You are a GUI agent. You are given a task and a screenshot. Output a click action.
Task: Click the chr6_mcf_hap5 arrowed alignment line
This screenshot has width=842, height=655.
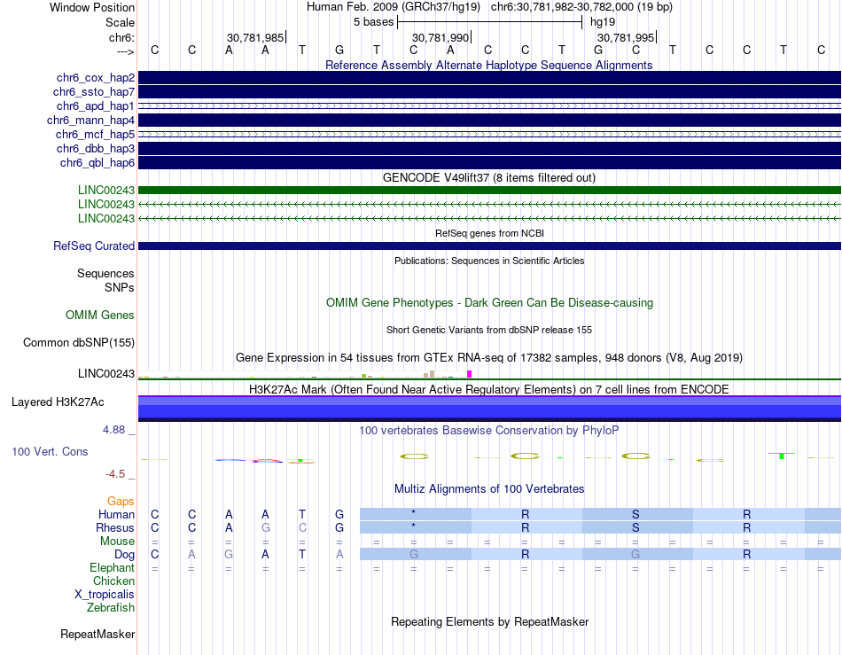coord(489,134)
